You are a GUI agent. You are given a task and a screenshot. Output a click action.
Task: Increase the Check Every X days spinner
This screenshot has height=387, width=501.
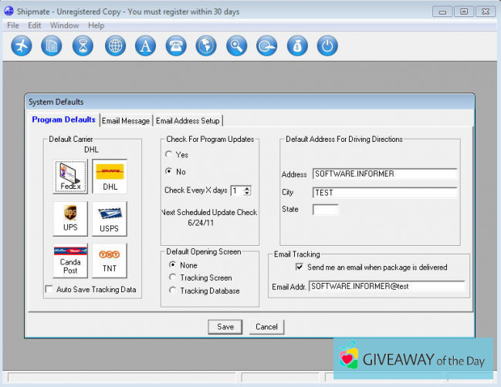246,187
